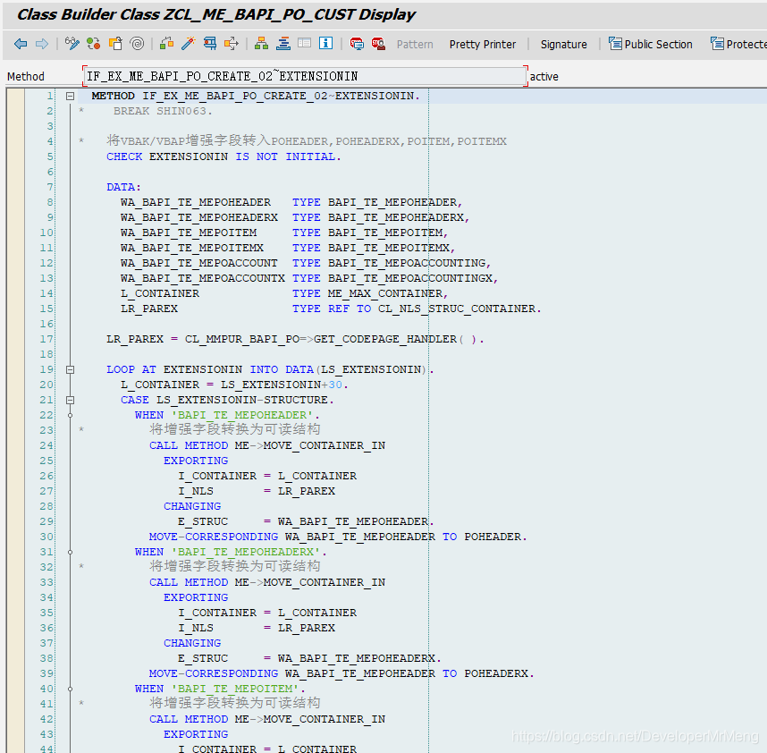Screen dimensions: 767x753
Task: Open the Help information icon
Action: click(325, 44)
